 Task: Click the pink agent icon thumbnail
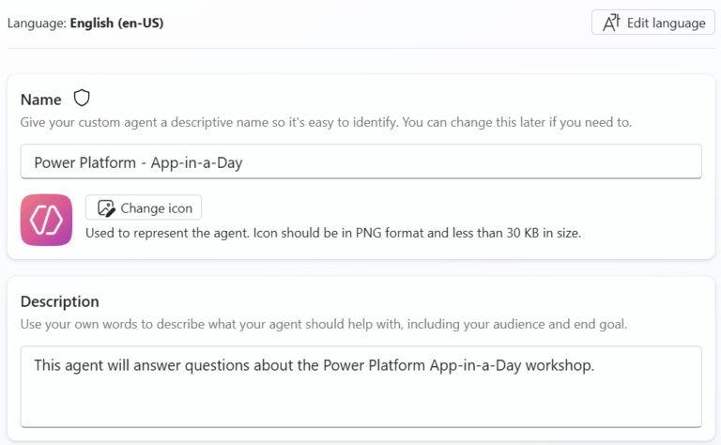pos(46,220)
